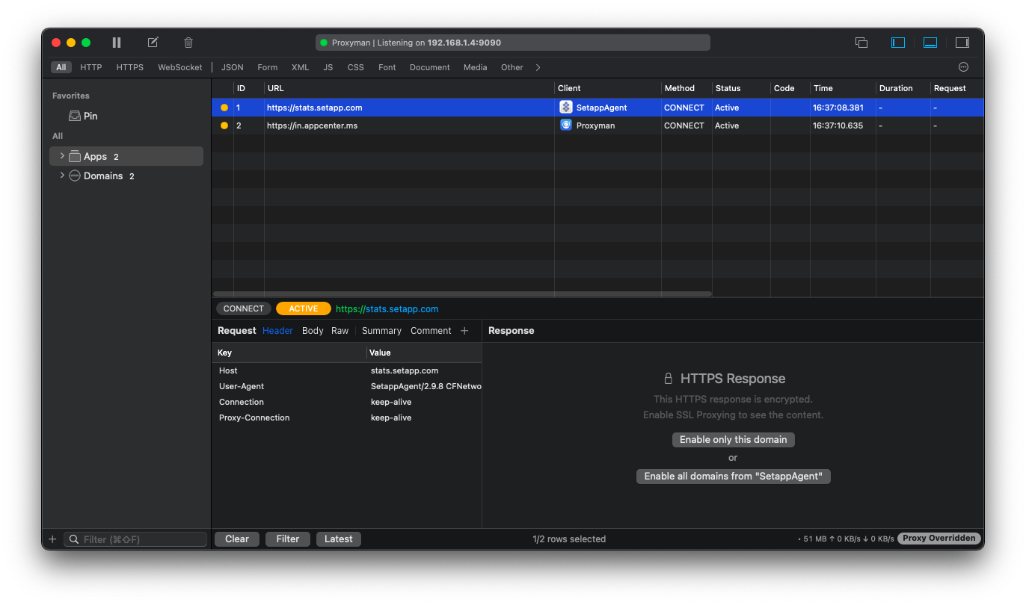Open the multiple windows icon in toolbar
Image resolution: width=1026 pixels, height=605 pixels.
pos(861,43)
